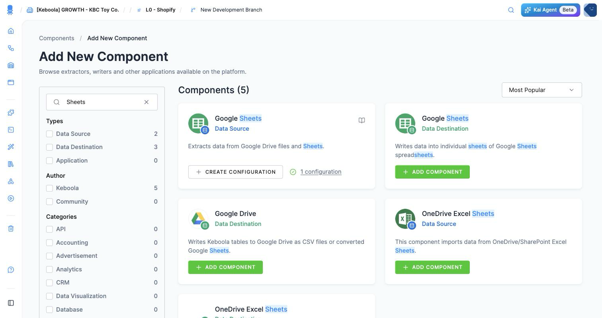Viewport: 602px width, 318px height.
Task: Check the CRM category filter
Action: pos(49,283)
